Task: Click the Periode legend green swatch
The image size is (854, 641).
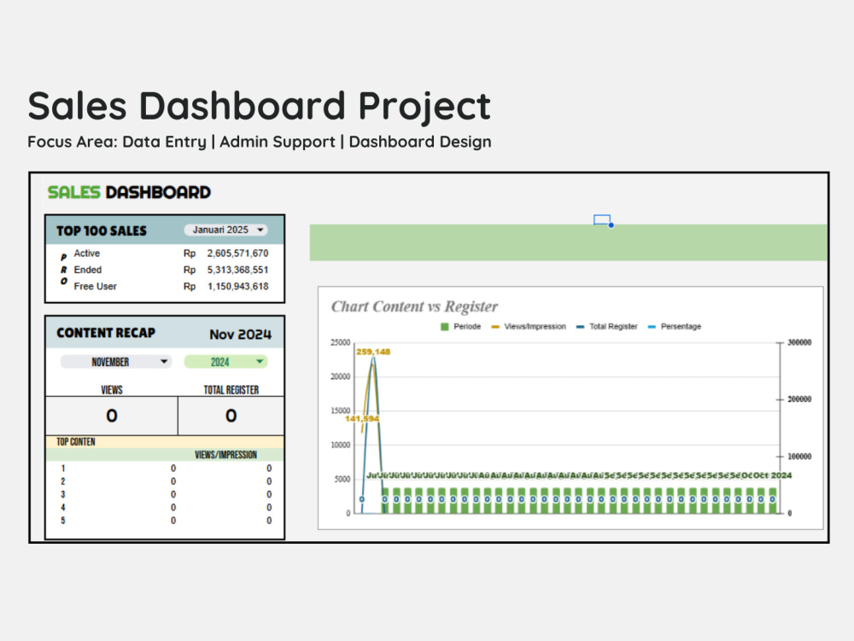Action: click(444, 327)
